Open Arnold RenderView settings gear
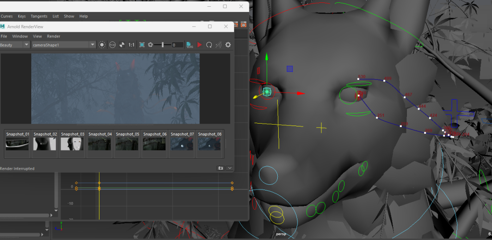Viewport: 492px width, 240px height. click(x=228, y=45)
